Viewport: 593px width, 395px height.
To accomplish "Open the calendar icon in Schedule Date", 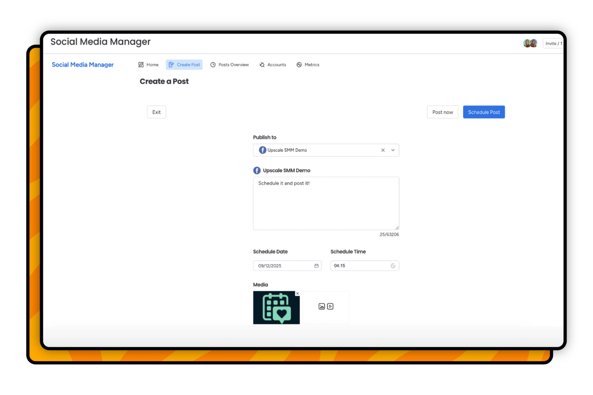I will coord(317,265).
